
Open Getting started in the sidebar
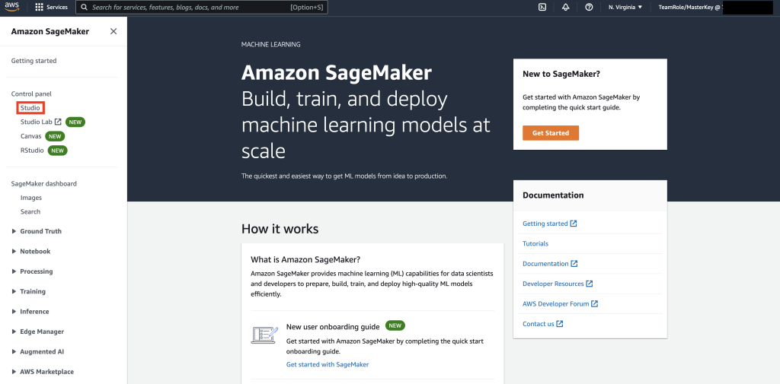(x=34, y=61)
